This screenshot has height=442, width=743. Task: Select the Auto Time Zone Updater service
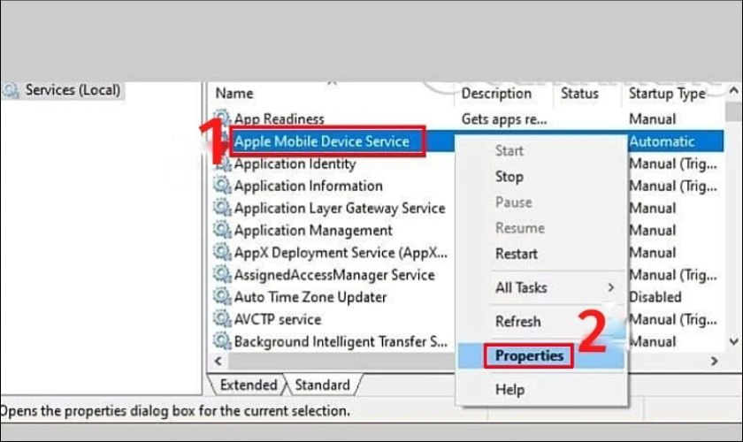[310, 297]
